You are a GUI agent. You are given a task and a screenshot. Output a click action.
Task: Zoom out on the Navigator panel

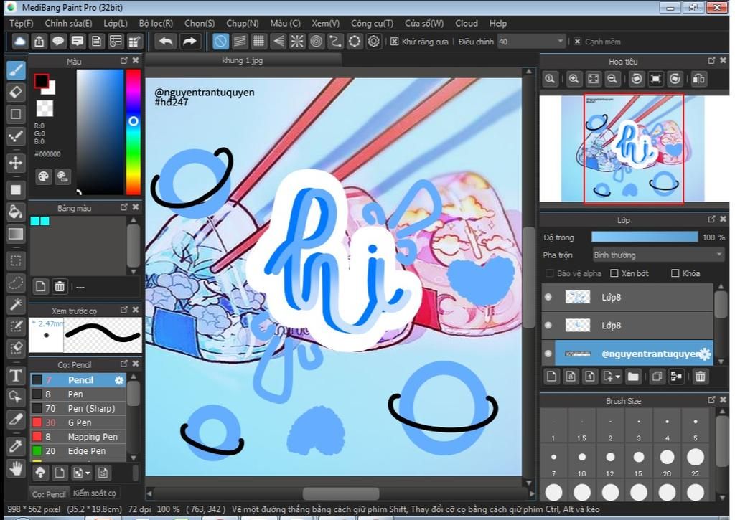click(612, 79)
